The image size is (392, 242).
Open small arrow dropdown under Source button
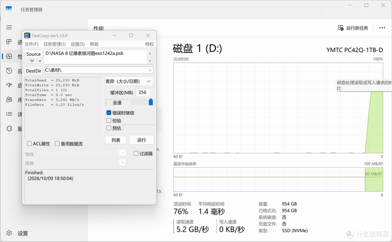(40, 61)
